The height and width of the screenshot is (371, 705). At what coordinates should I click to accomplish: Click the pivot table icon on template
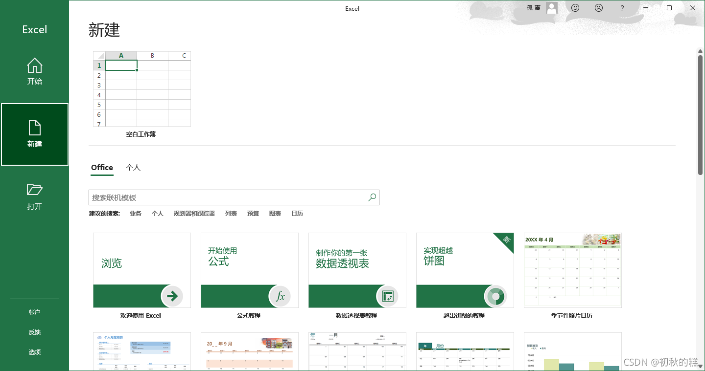(388, 296)
